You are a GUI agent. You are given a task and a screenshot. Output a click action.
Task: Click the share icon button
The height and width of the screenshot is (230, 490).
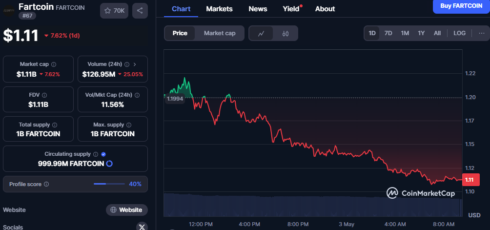click(140, 11)
